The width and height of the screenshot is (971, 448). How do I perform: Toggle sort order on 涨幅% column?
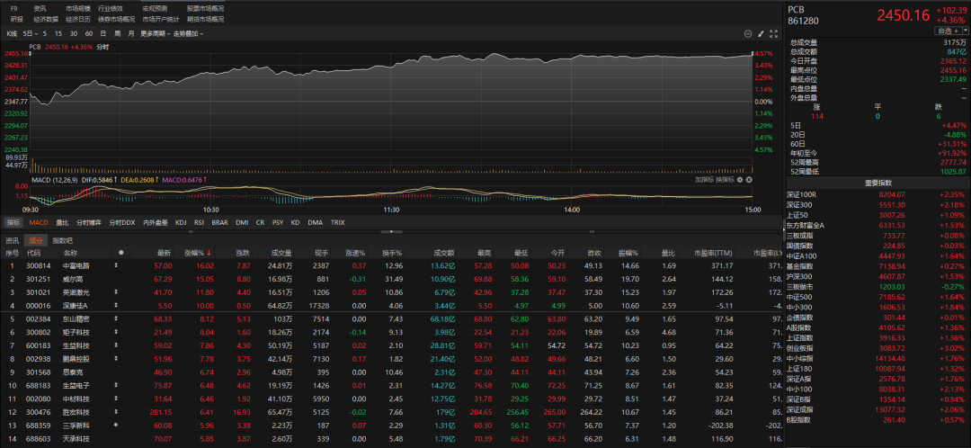pyautogui.click(x=196, y=253)
